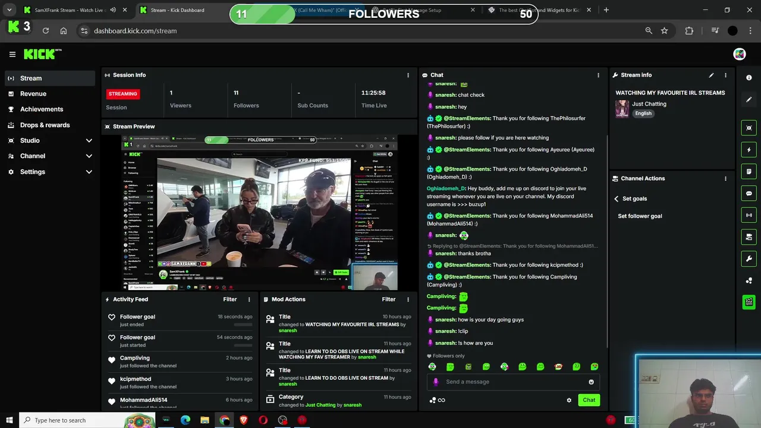This screenshot has height=428, width=761.
Task: Toggle Channel Actions widget in right rail
Action: pyautogui.click(x=749, y=237)
